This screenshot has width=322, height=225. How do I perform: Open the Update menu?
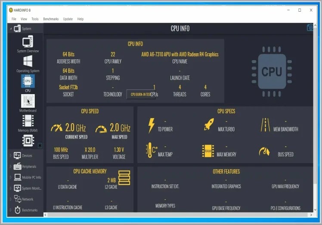pyautogui.click(x=68, y=19)
